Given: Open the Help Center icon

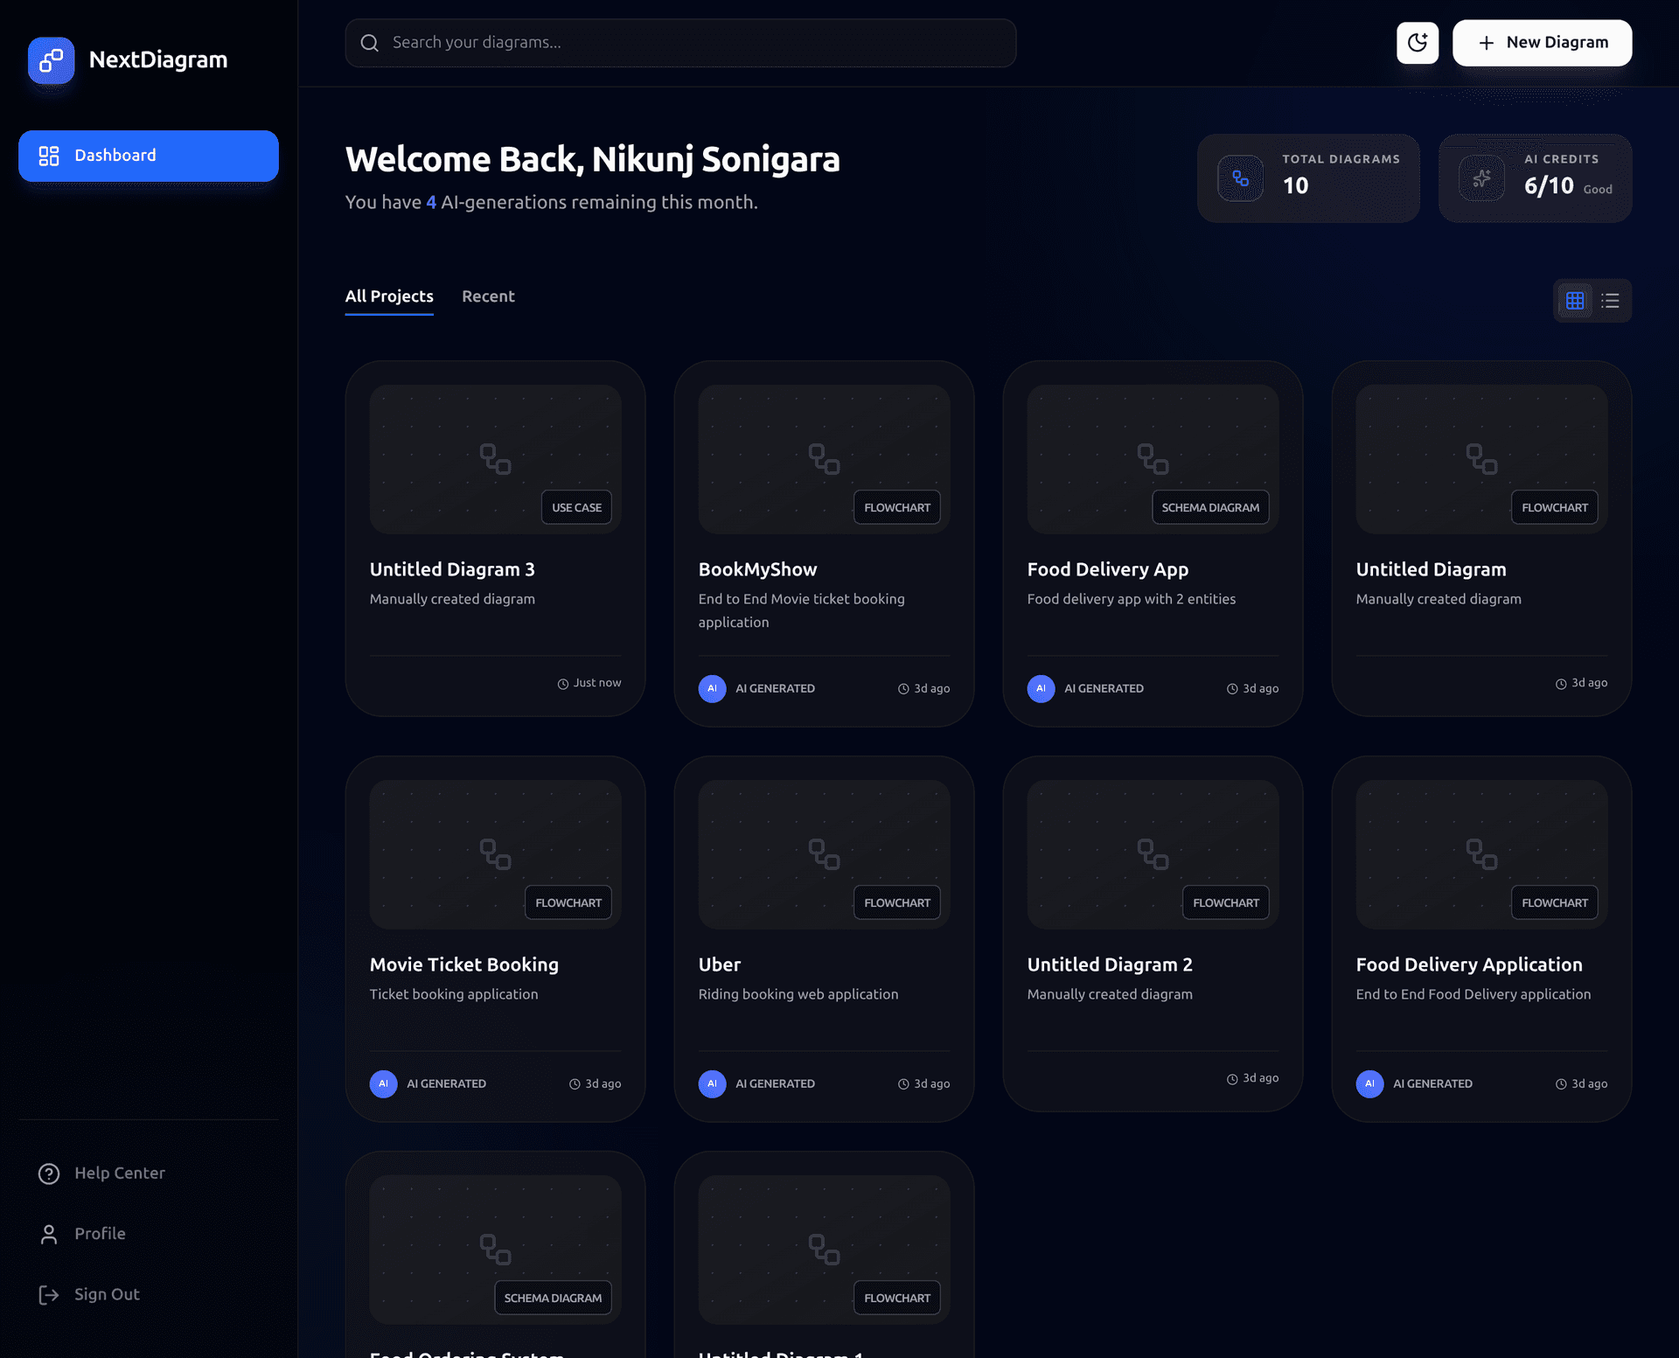Looking at the screenshot, I should pyautogui.click(x=49, y=1173).
